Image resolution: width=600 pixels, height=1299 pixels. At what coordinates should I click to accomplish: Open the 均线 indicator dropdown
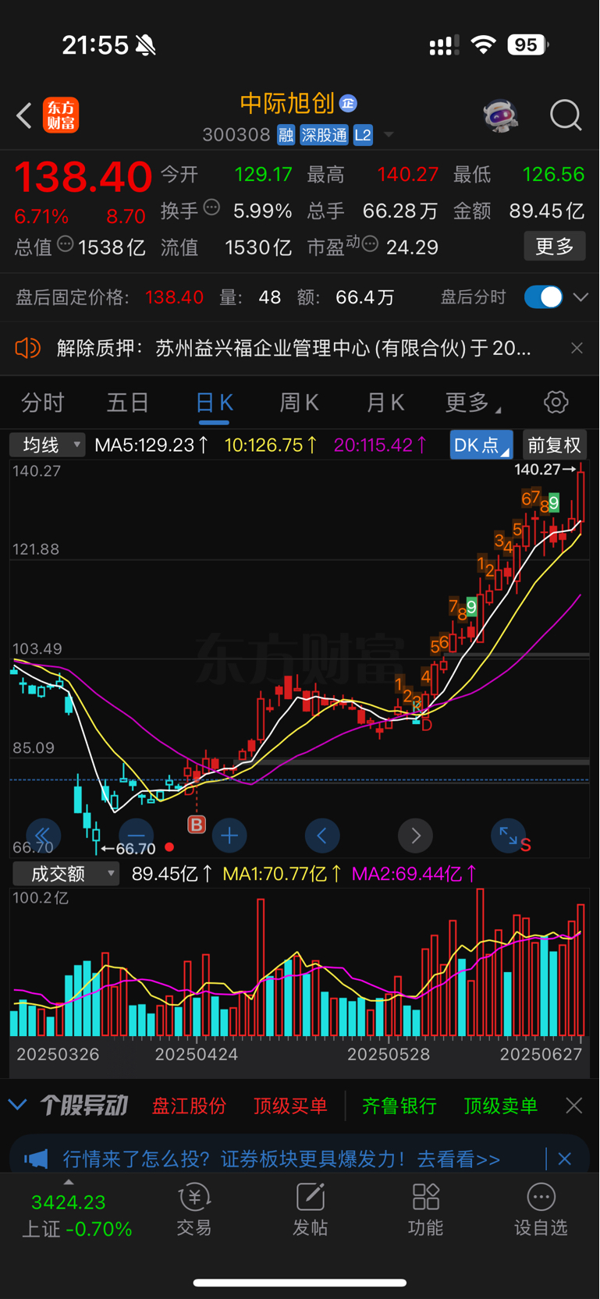[47, 445]
